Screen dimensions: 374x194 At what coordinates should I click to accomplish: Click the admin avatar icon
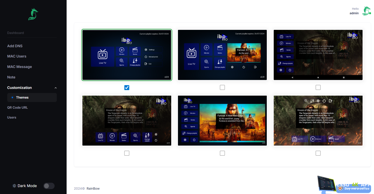tap(366, 11)
